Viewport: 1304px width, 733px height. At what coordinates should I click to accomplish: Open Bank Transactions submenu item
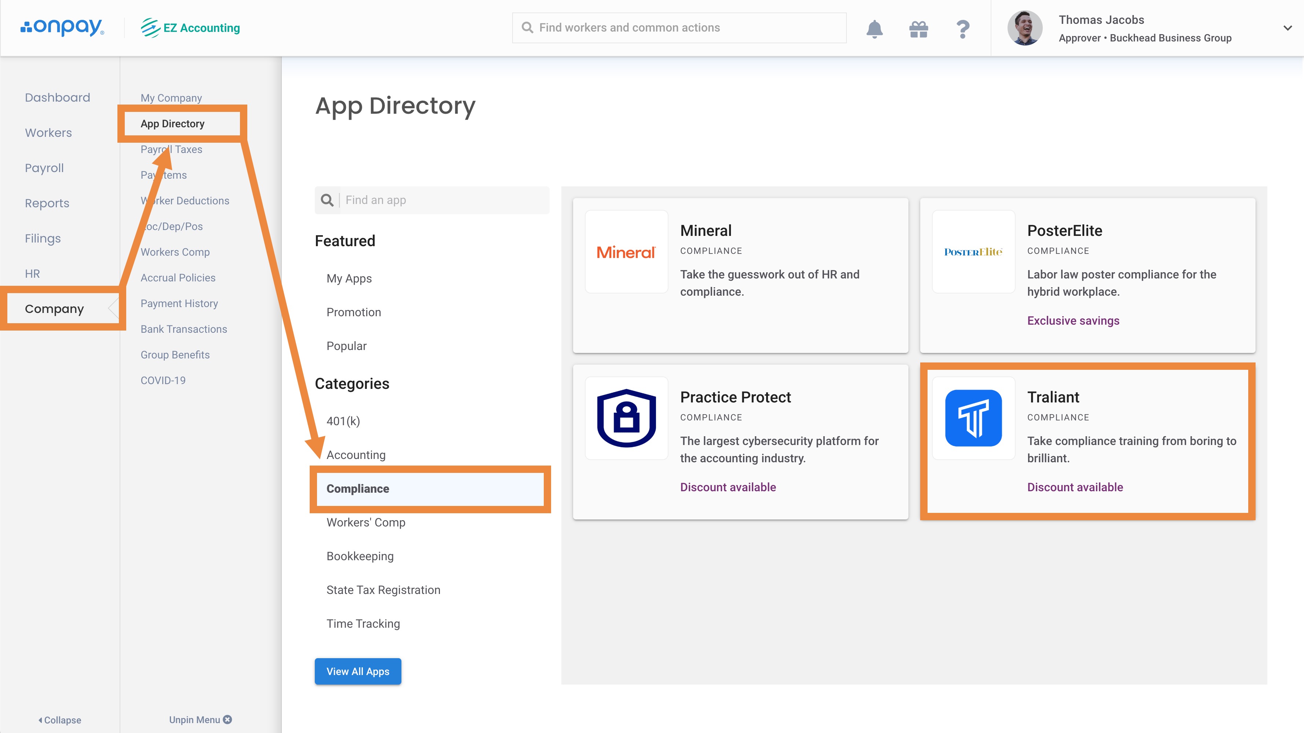[184, 329]
